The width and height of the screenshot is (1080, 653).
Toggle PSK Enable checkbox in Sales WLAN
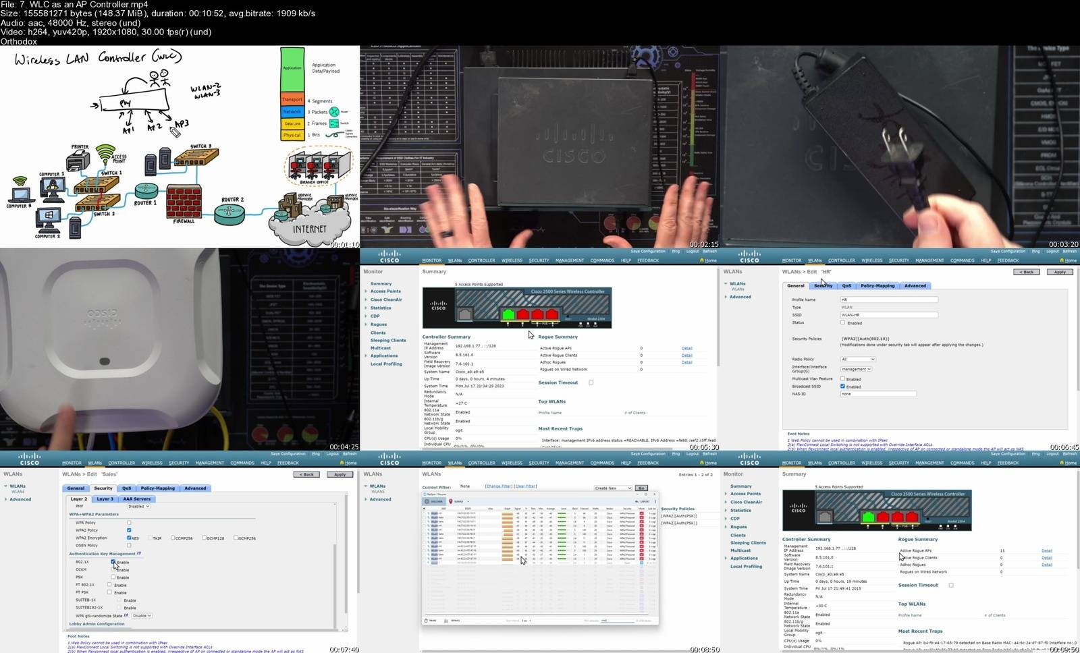pyautogui.click(x=113, y=577)
